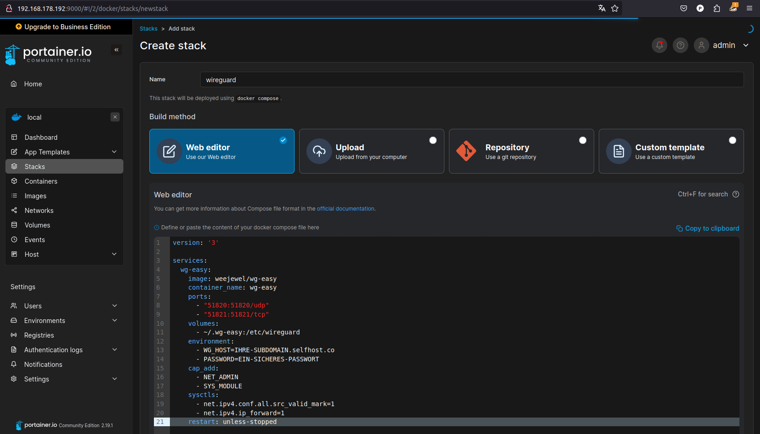The image size is (760, 434).
Task: Click the Ctrl+F search help icon
Action: pyautogui.click(x=735, y=194)
